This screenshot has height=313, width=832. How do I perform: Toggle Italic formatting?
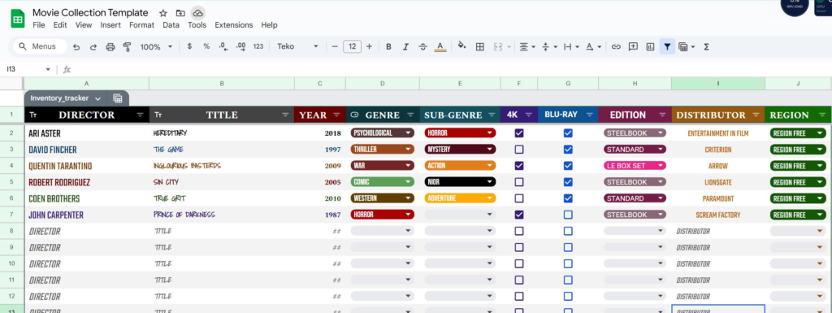pos(405,46)
